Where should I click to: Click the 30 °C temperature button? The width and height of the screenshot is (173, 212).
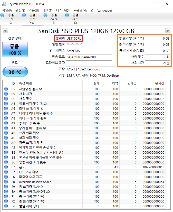coord(15,72)
